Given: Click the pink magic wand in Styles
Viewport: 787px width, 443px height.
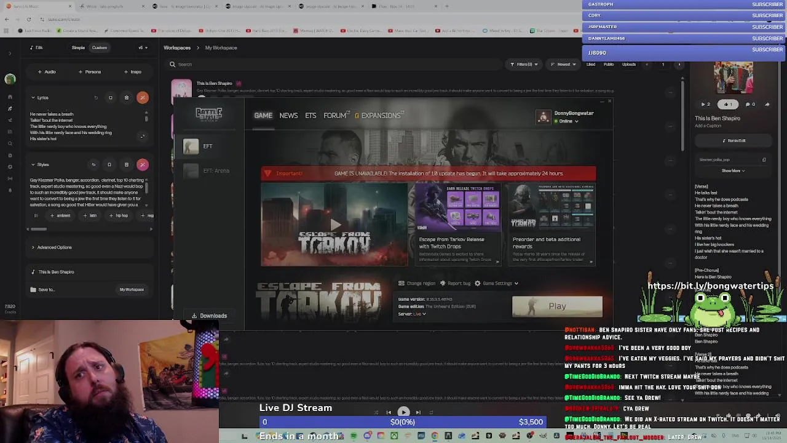Looking at the screenshot, I should pos(143,165).
